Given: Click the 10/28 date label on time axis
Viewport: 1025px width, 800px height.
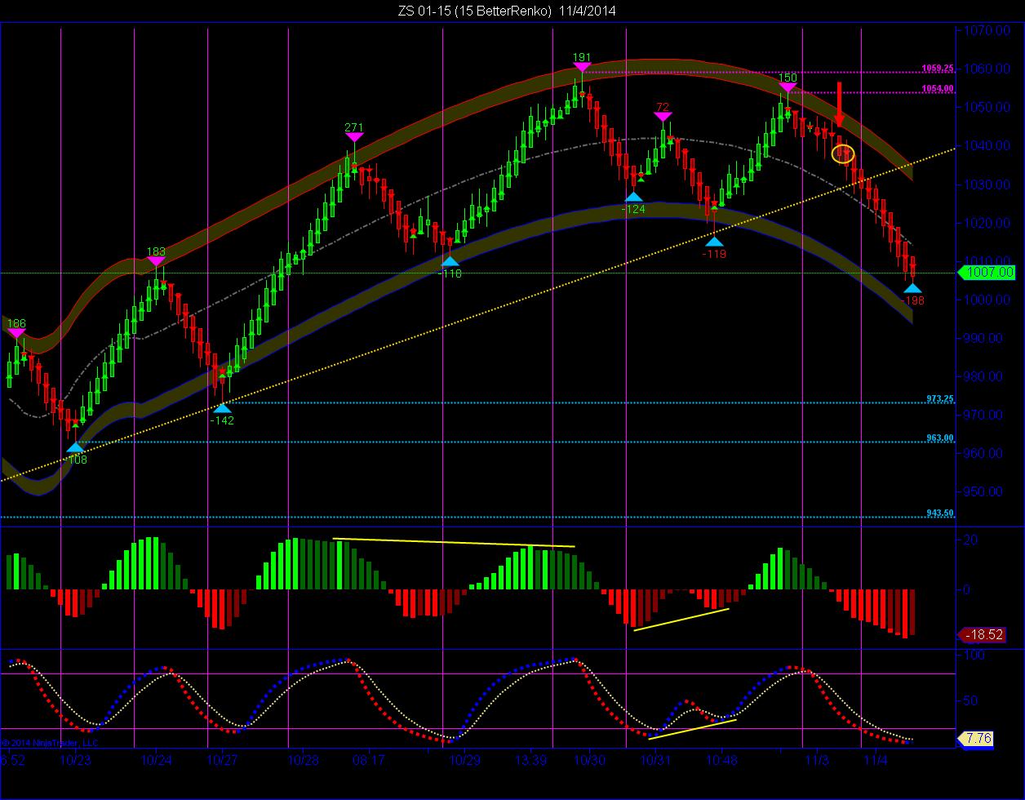Looking at the screenshot, I should click(303, 760).
